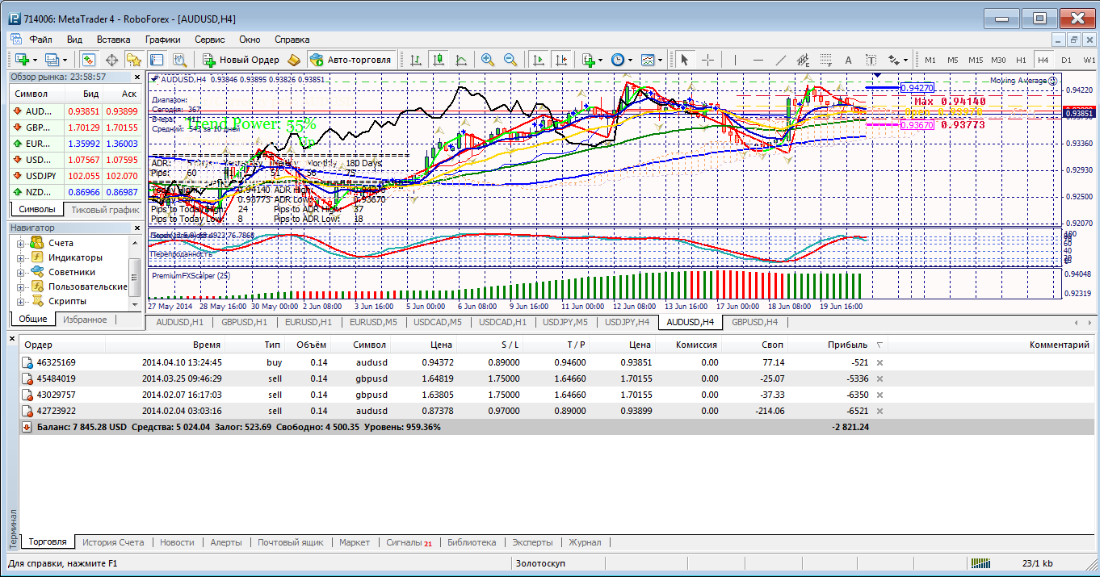Click the Zoom Out magnifier icon
This screenshot has height=577, width=1104.
510,60
